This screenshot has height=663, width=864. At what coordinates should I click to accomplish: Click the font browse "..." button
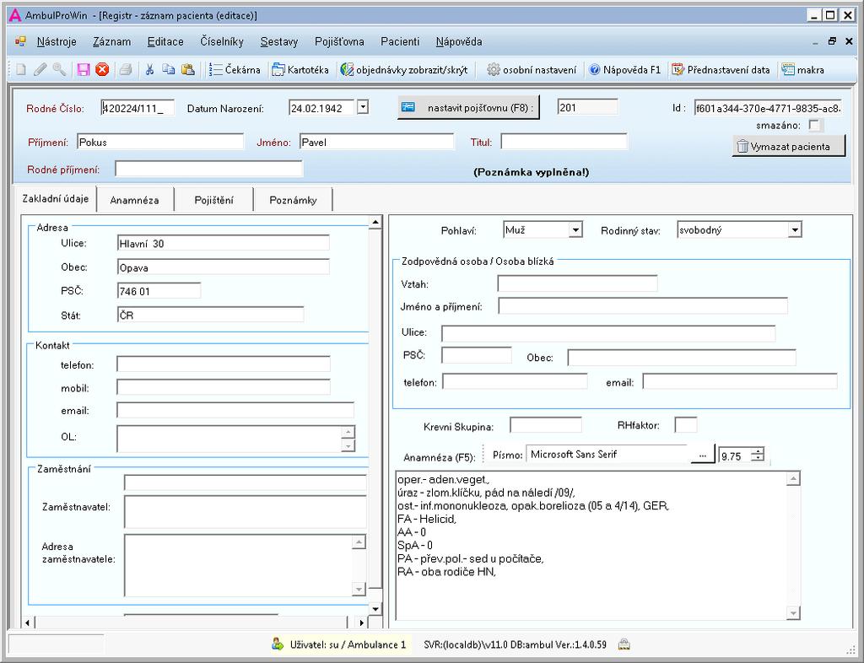(x=703, y=455)
